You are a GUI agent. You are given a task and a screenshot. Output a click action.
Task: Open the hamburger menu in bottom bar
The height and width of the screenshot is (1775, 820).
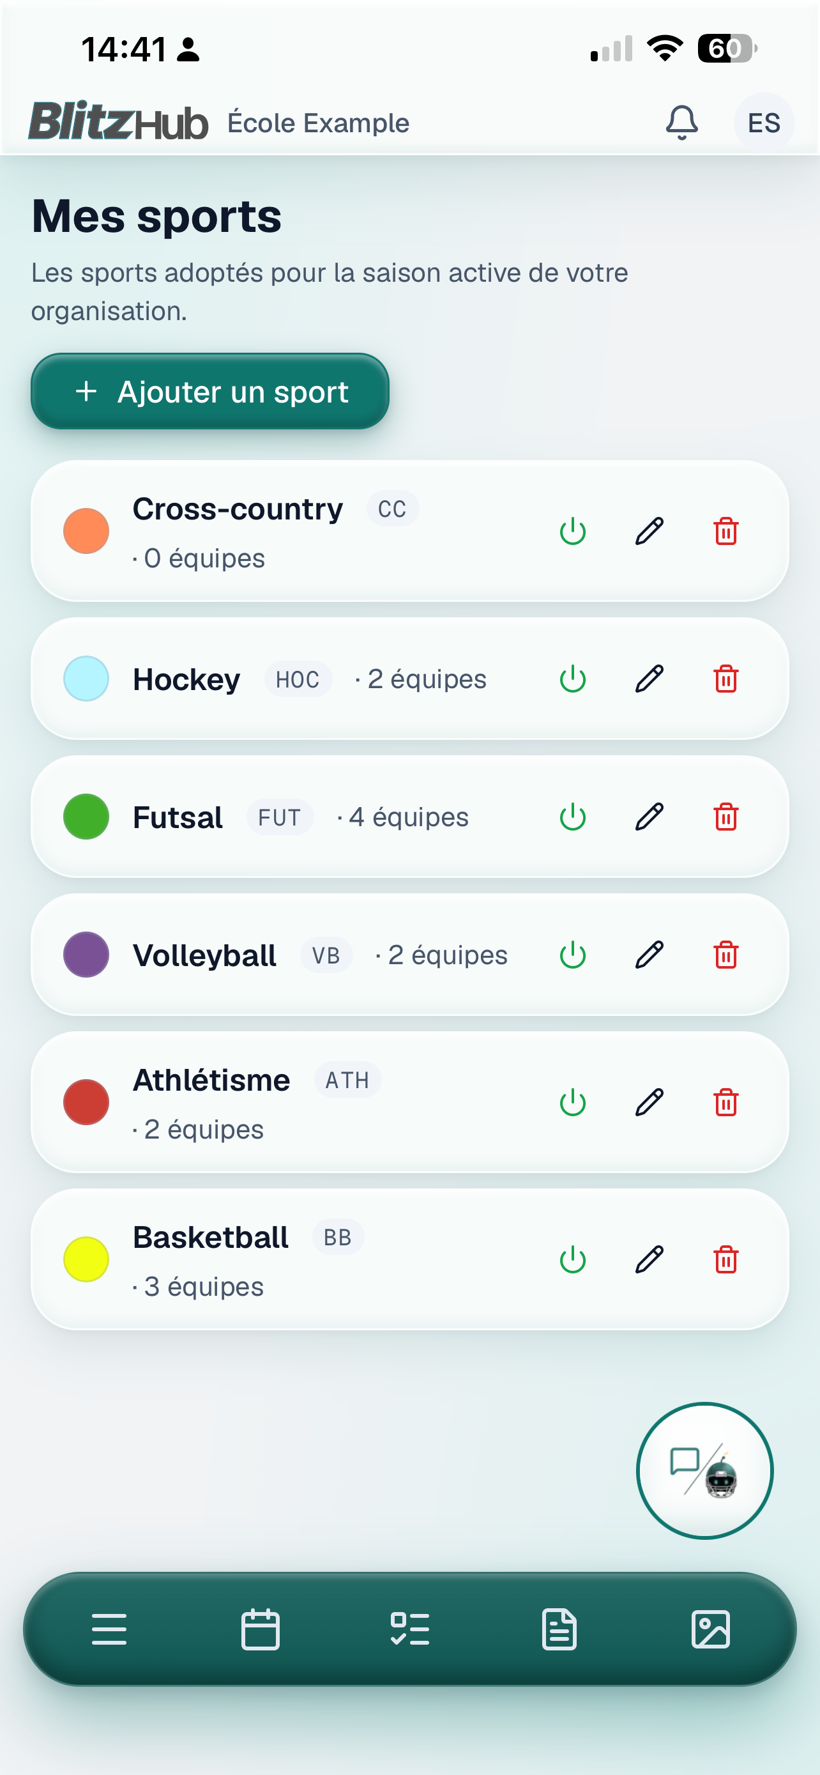coord(109,1629)
